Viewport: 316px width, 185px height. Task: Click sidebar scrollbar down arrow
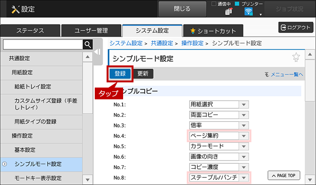pos(87,179)
